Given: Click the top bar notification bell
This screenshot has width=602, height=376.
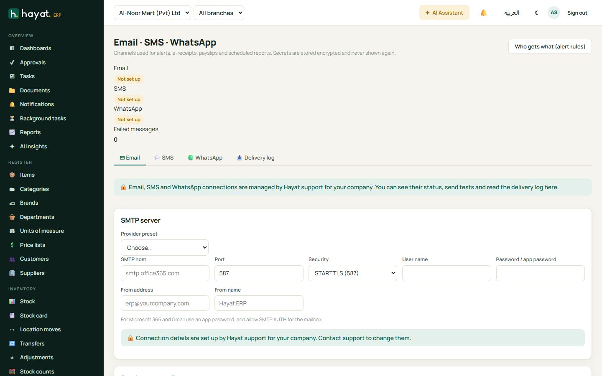Looking at the screenshot, I should (484, 13).
